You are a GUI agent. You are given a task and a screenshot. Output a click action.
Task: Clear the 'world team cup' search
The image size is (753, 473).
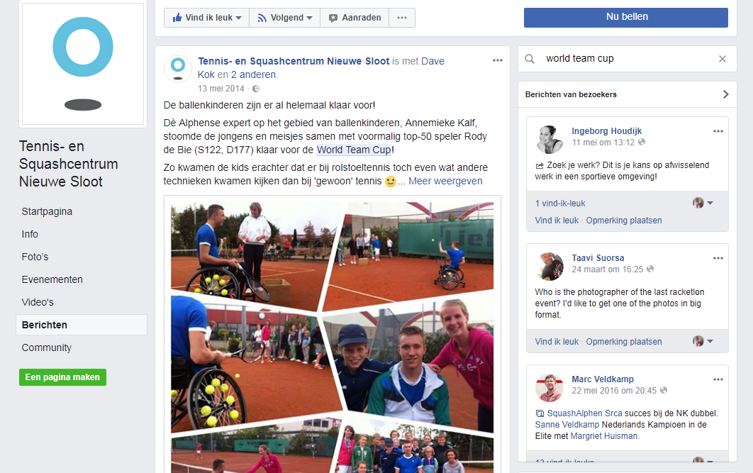tap(723, 59)
